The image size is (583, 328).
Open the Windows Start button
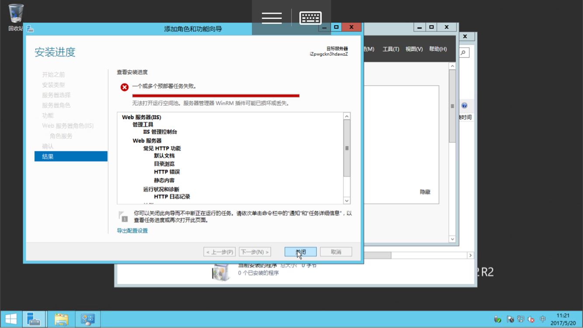coord(11,319)
